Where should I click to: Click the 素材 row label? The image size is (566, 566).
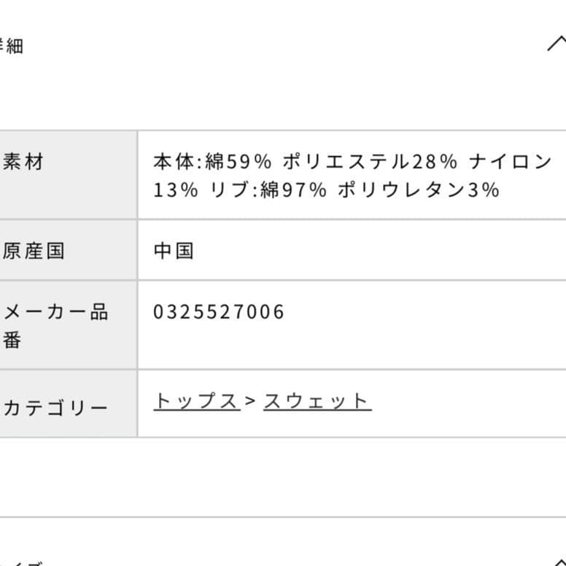[23, 161]
